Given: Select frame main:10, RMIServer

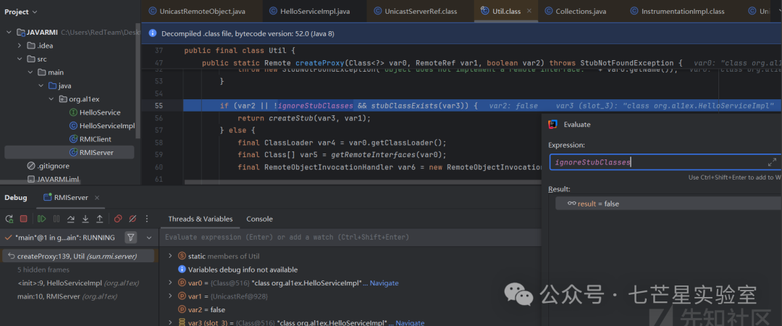Looking at the screenshot, I should pyautogui.click(x=67, y=296).
